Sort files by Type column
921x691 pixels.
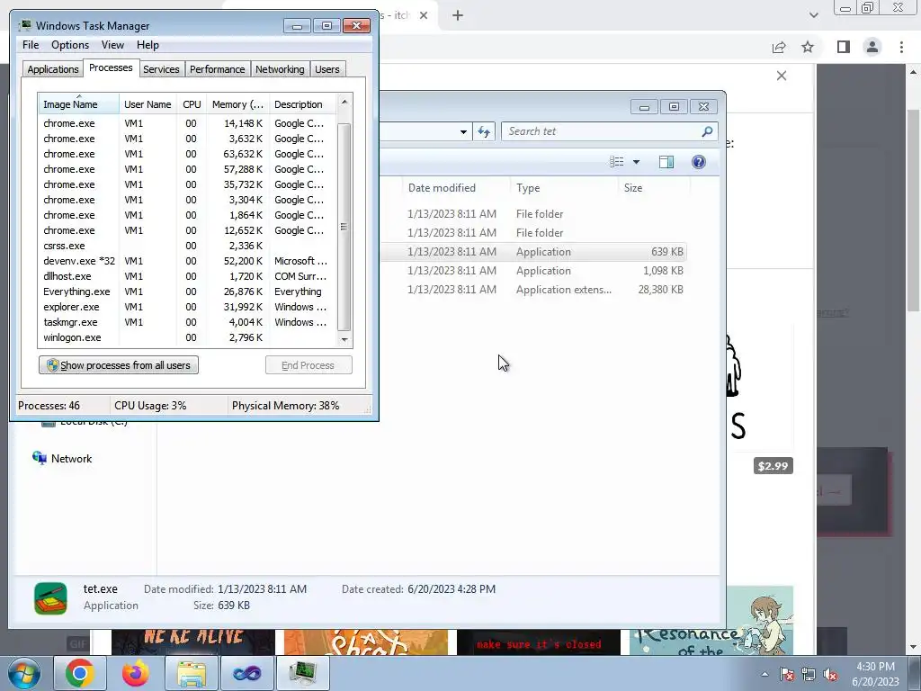(x=564, y=188)
